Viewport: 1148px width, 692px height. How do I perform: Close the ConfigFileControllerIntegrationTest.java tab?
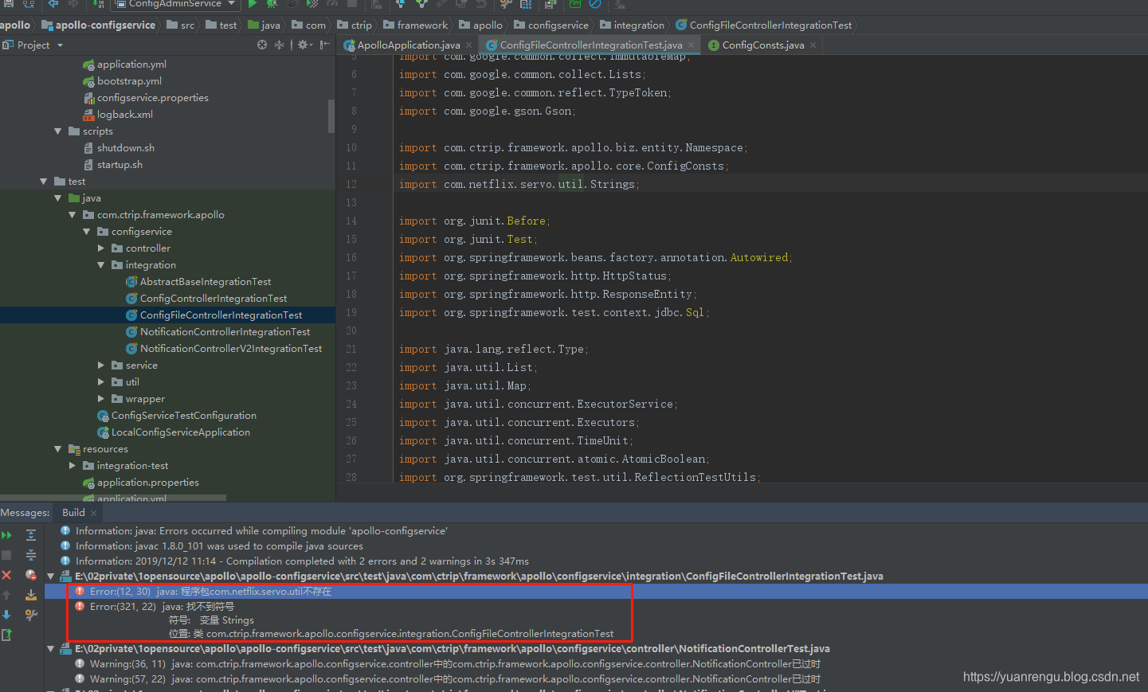click(x=691, y=45)
